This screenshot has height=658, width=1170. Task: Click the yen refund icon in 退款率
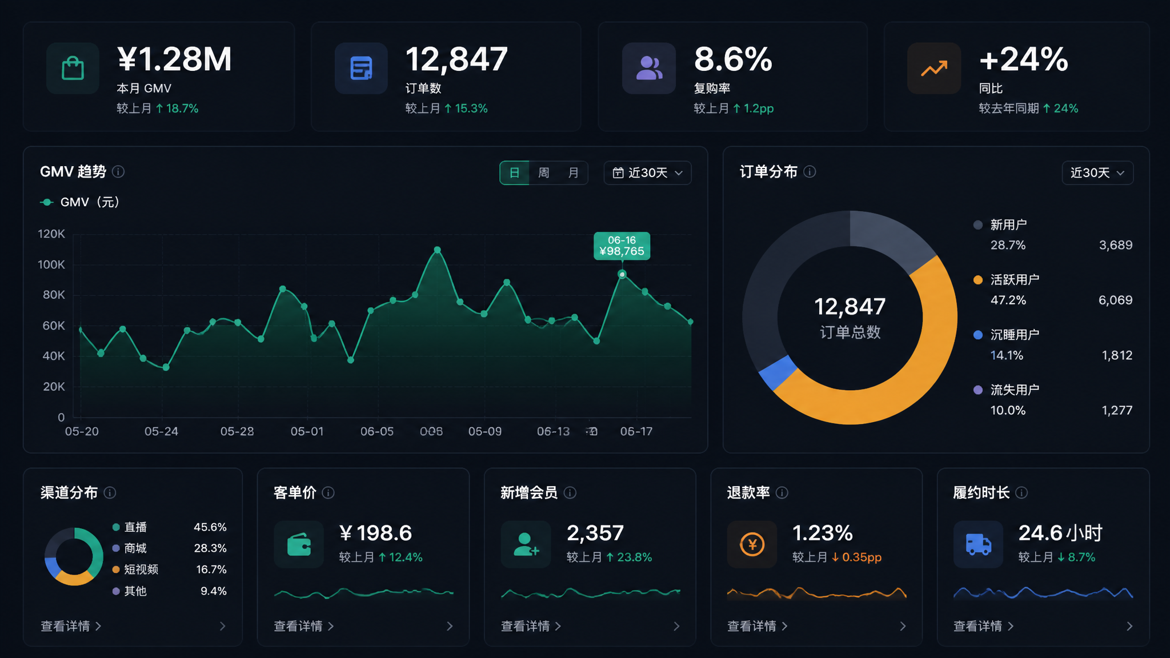[752, 544]
